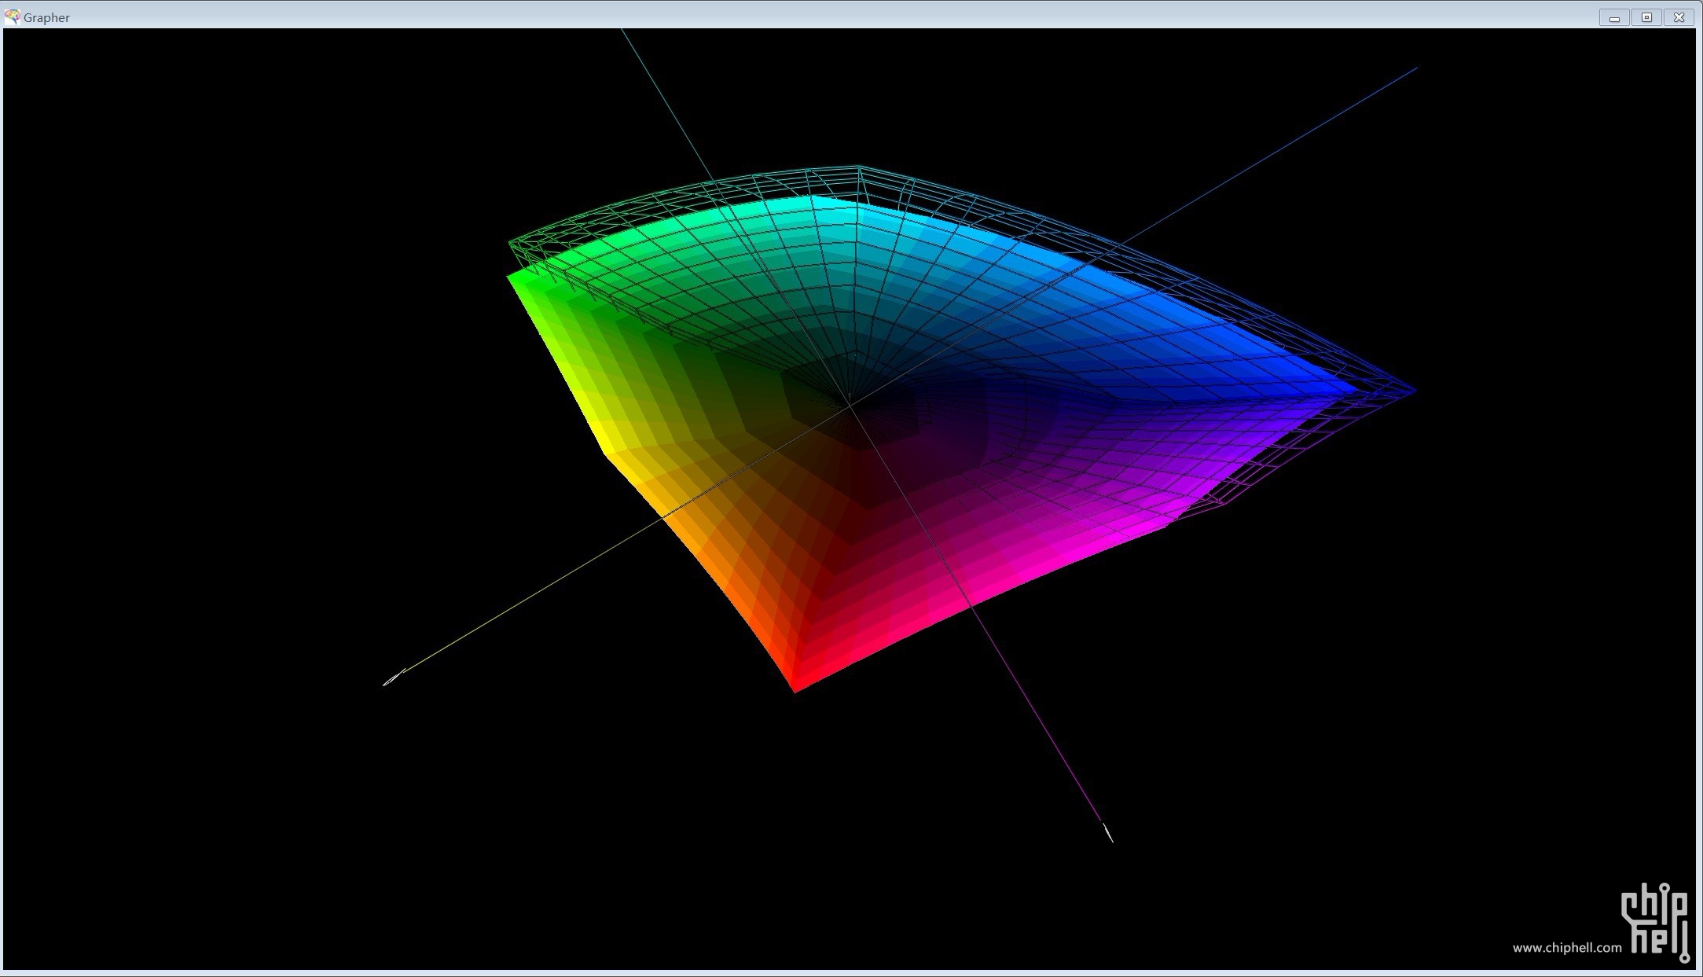
Task: Minimize the Grapher window
Action: coord(1614,17)
